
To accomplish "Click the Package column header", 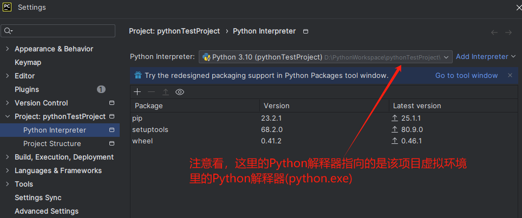I will 195,105.
